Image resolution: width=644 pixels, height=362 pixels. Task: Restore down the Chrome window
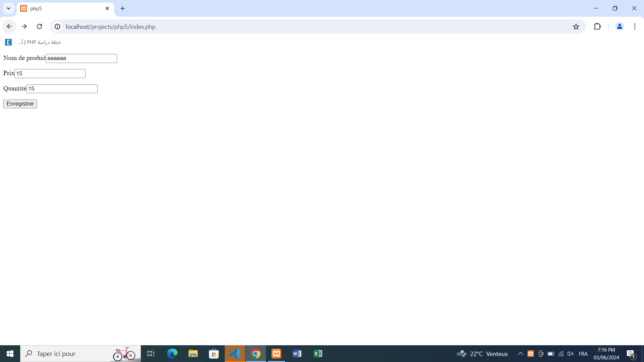point(615,8)
